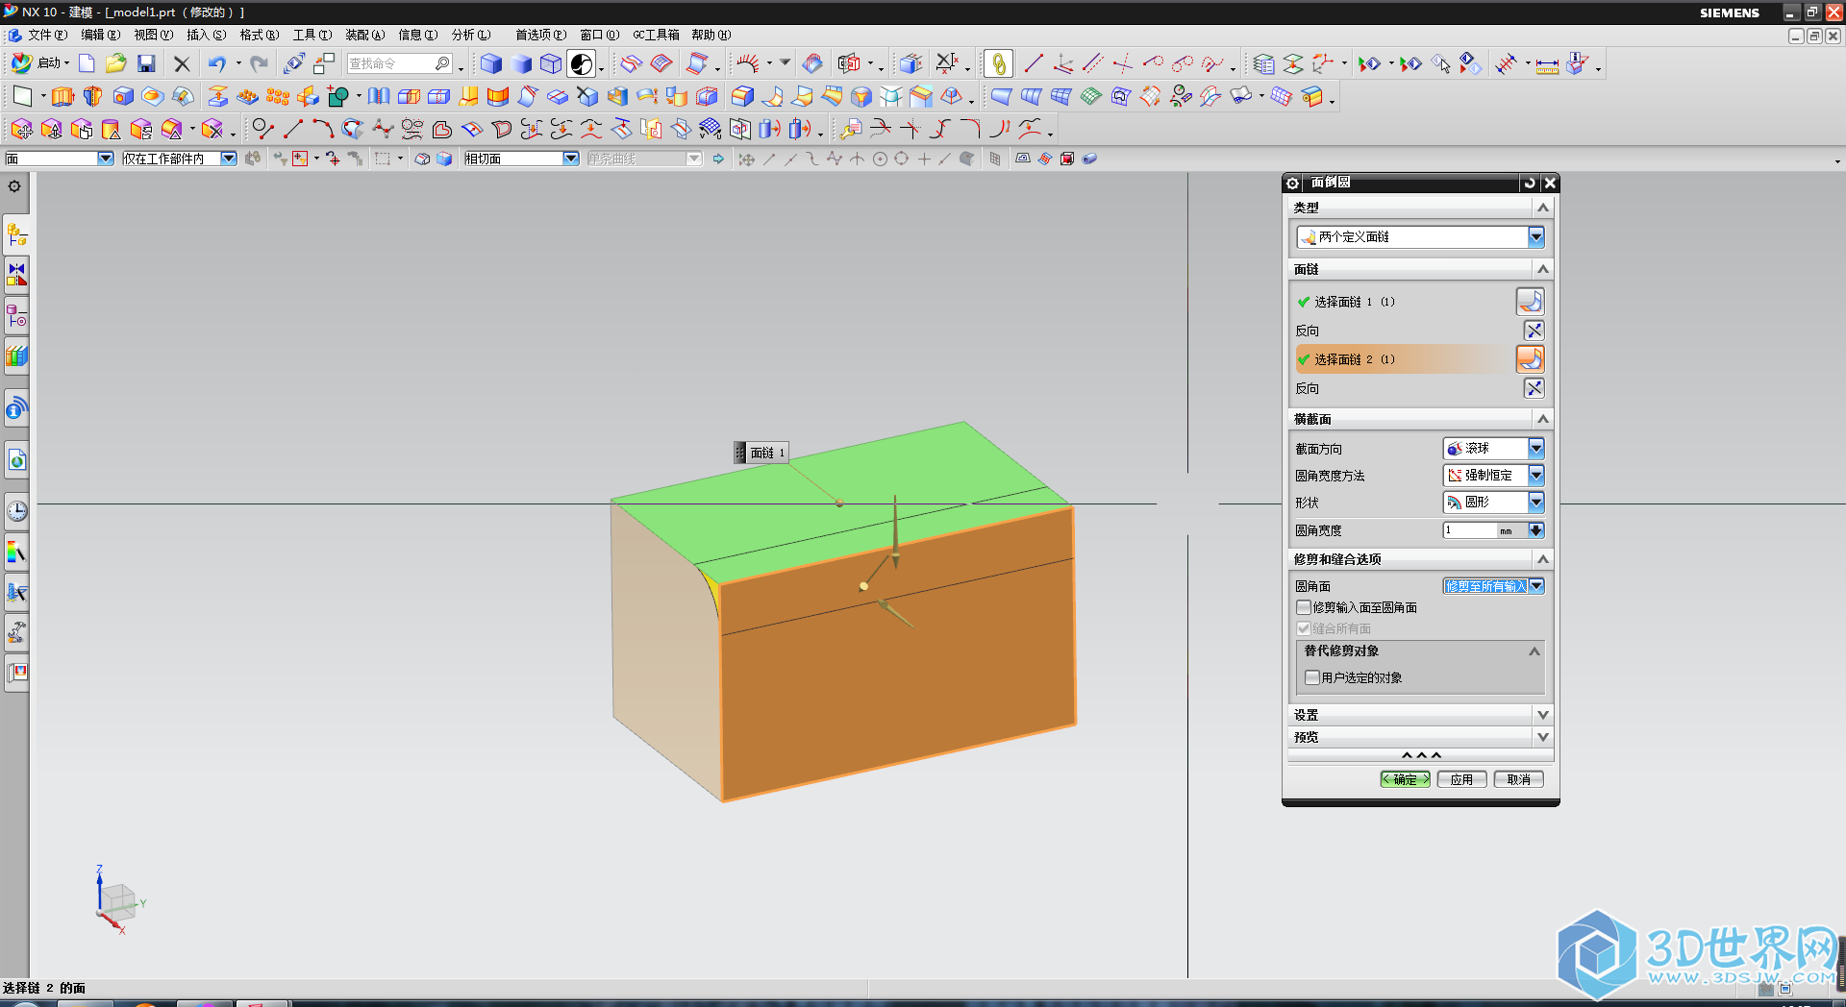The image size is (1846, 1007).
Task: Open the 形状 圆形 dropdown
Action: (x=1535, y=503)
